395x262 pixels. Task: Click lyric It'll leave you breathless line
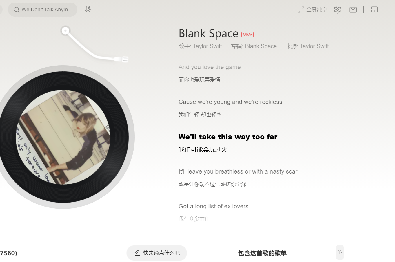pos(238,171)
